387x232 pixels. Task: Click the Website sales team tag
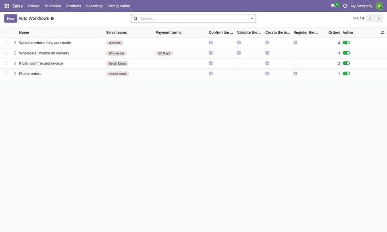[x=115, y=43]
